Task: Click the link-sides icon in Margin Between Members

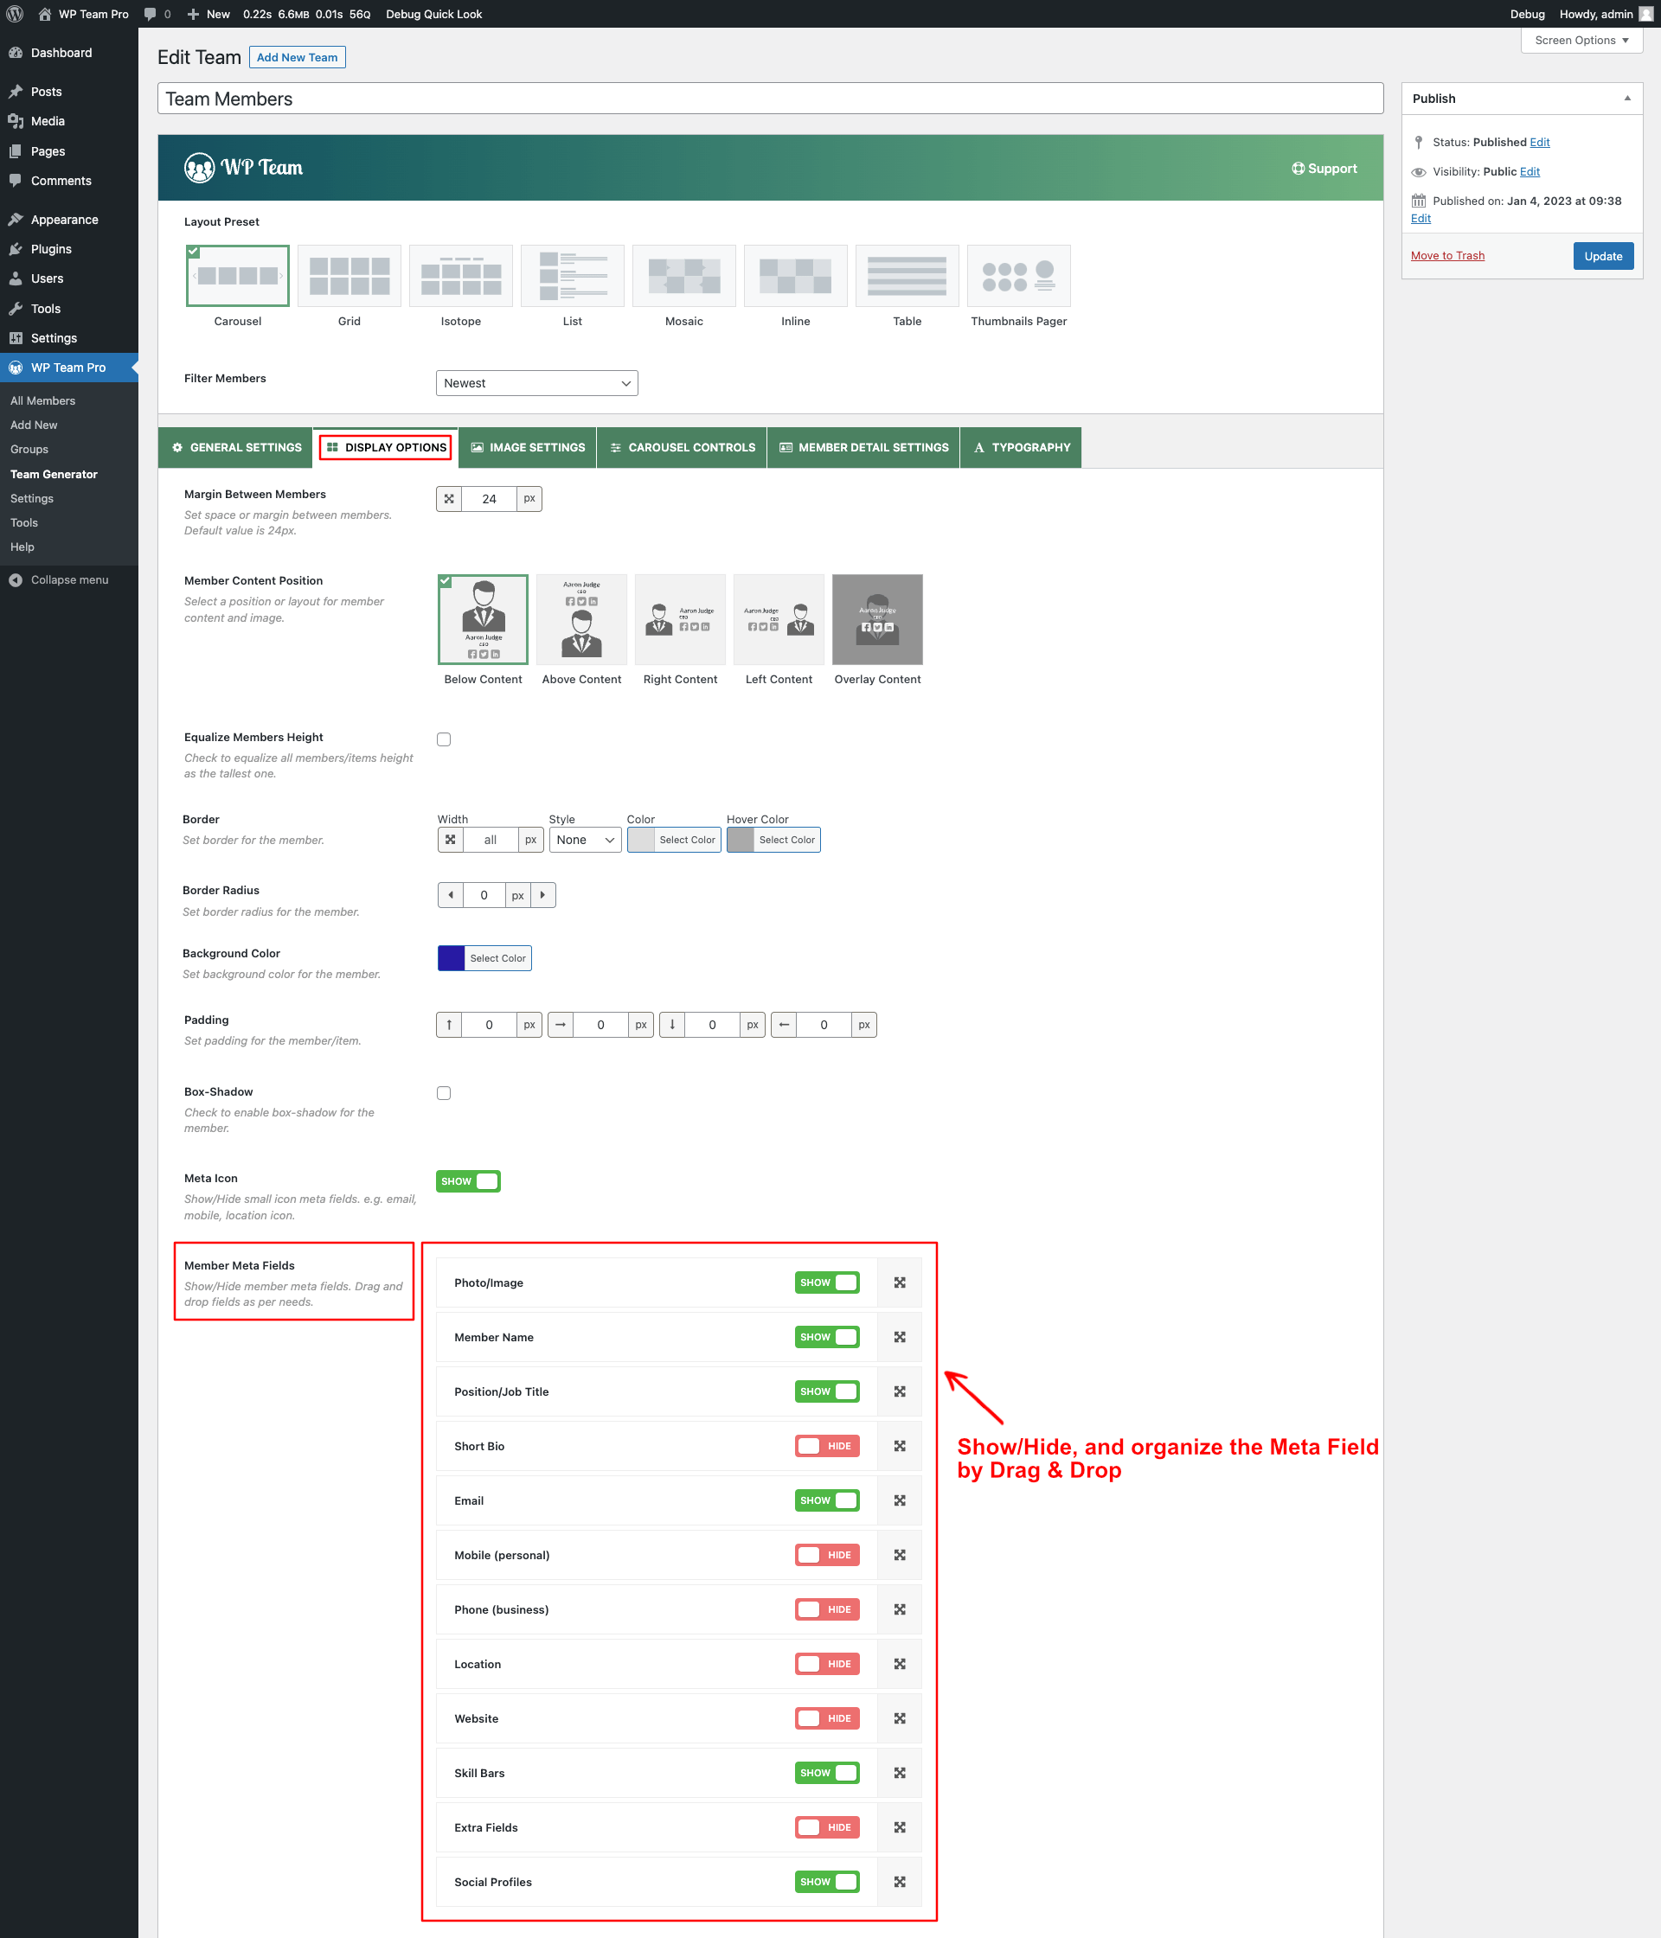Action: [448, 498]
